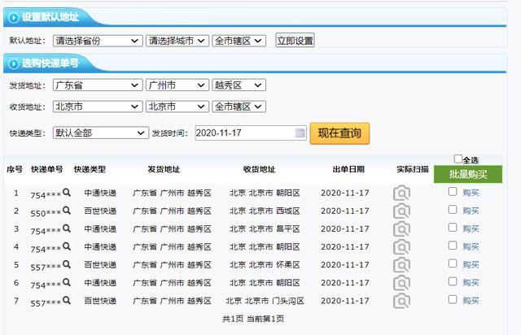Expand the 快递类型 默认全部 dropdown

[x=101, y=133]
